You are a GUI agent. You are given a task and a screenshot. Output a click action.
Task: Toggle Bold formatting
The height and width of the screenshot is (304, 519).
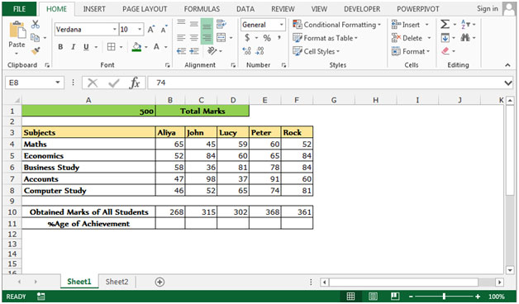click(60, 47)
